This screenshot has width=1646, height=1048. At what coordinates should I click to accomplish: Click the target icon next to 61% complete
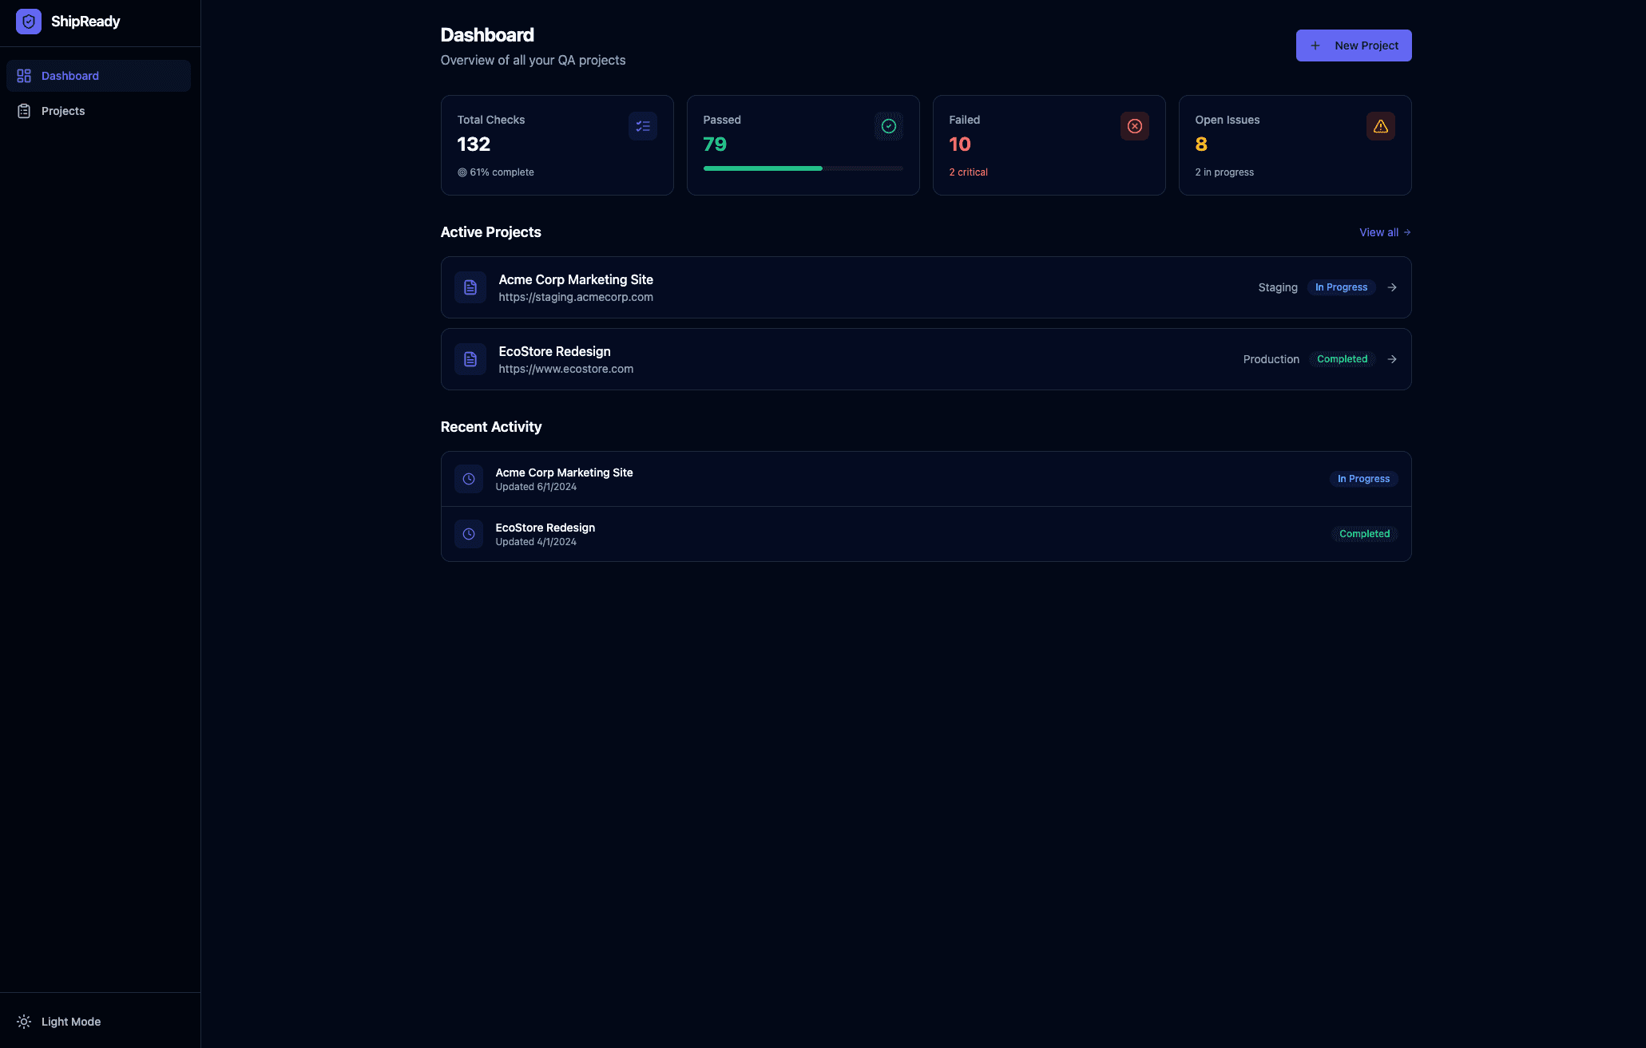tap(462, 172)
